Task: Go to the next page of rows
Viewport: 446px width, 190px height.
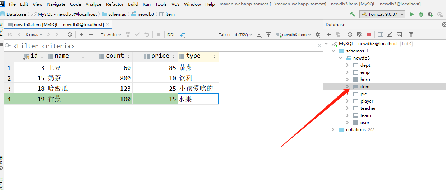Action: 49,35
